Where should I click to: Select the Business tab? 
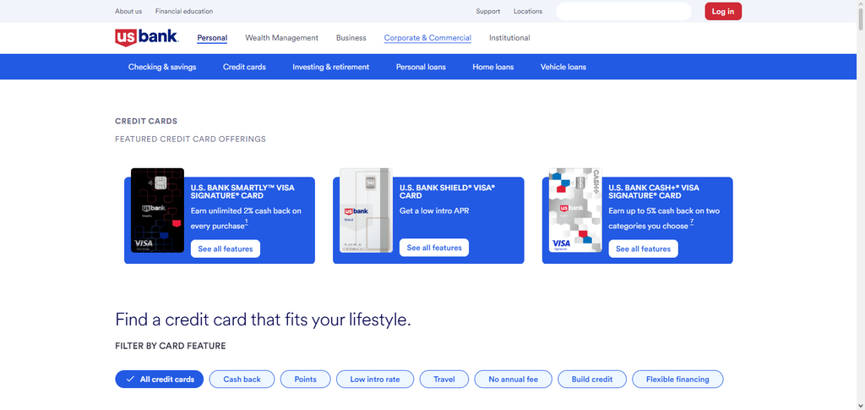coord(351,38)
